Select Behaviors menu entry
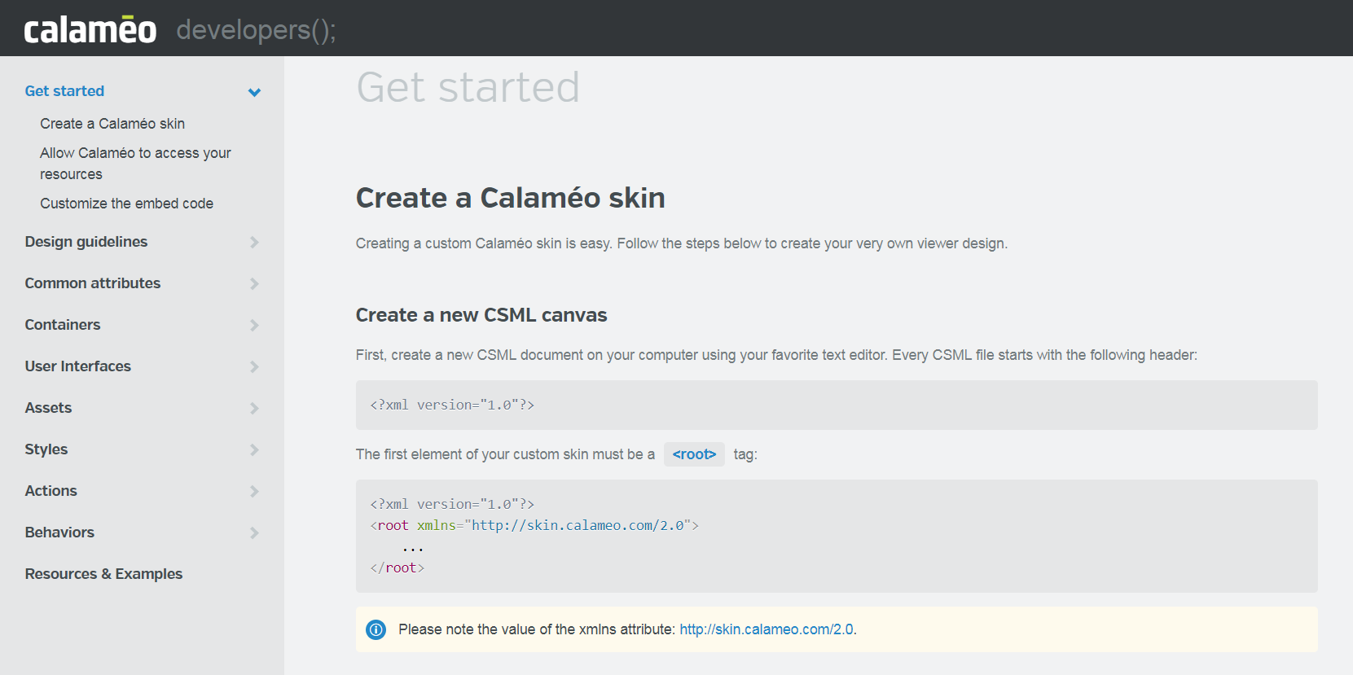The height and width of the screenshot is (675, 1353). click(59, 533)
